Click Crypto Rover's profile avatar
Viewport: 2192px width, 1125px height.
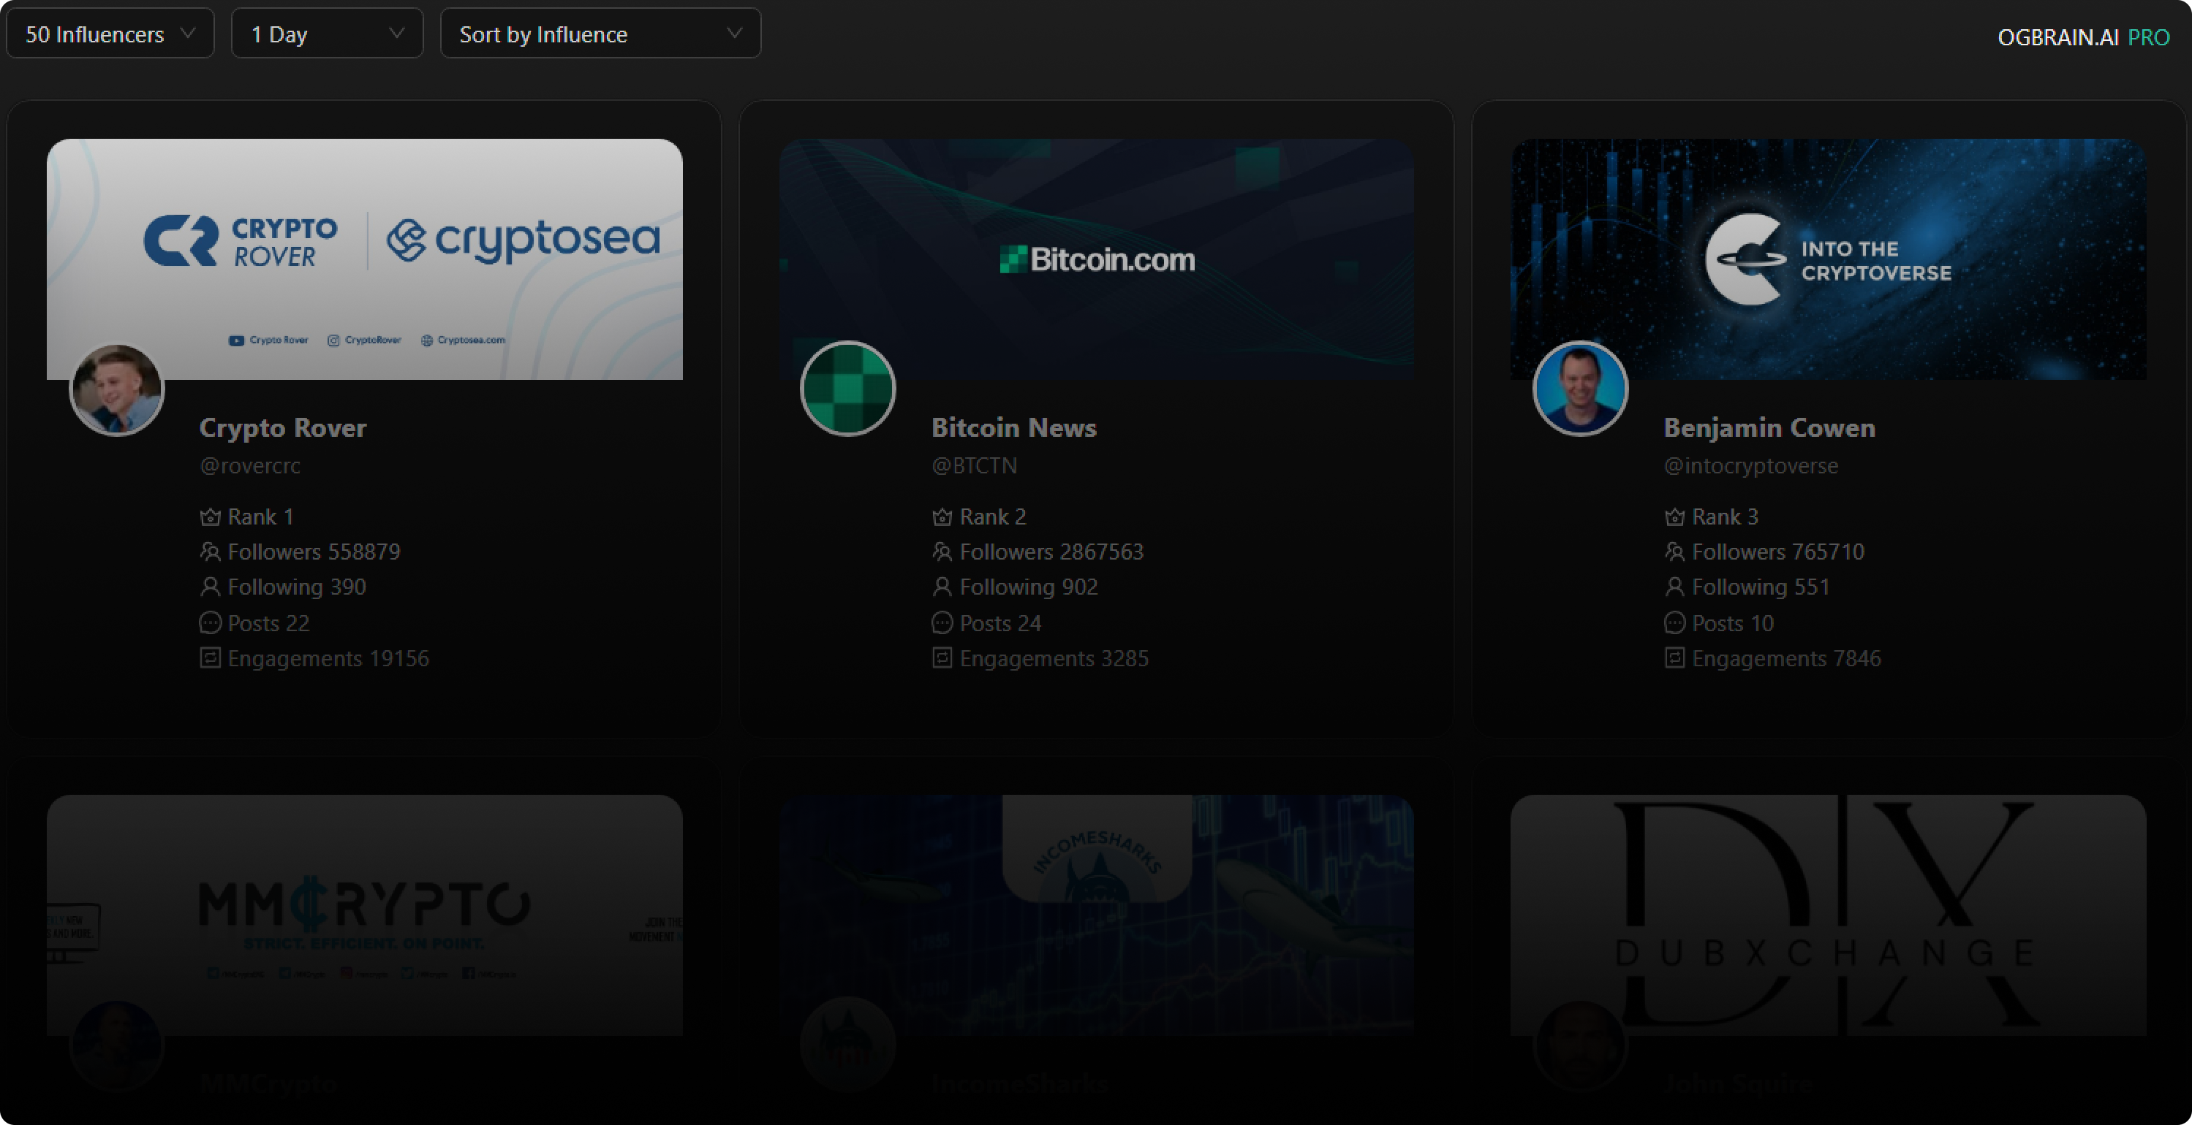click(x=116, y=389)
